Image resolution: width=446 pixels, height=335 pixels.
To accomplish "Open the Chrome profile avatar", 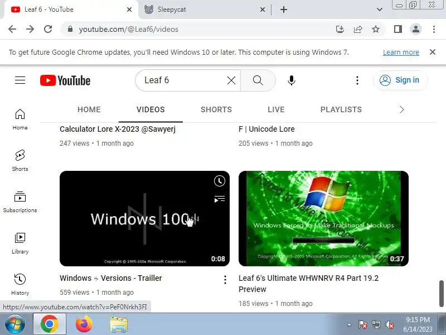I will 415,29.
